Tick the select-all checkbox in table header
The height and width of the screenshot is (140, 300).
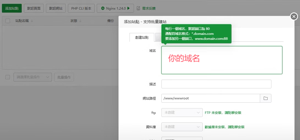click(8, 21)
